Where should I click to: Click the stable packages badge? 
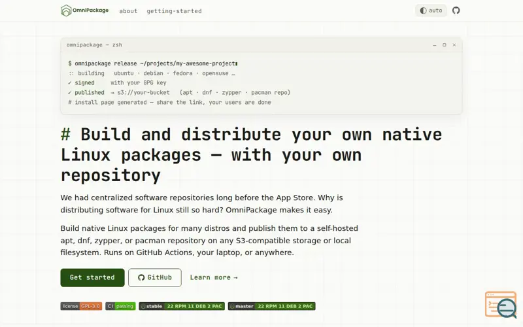[x=182, y=306]
